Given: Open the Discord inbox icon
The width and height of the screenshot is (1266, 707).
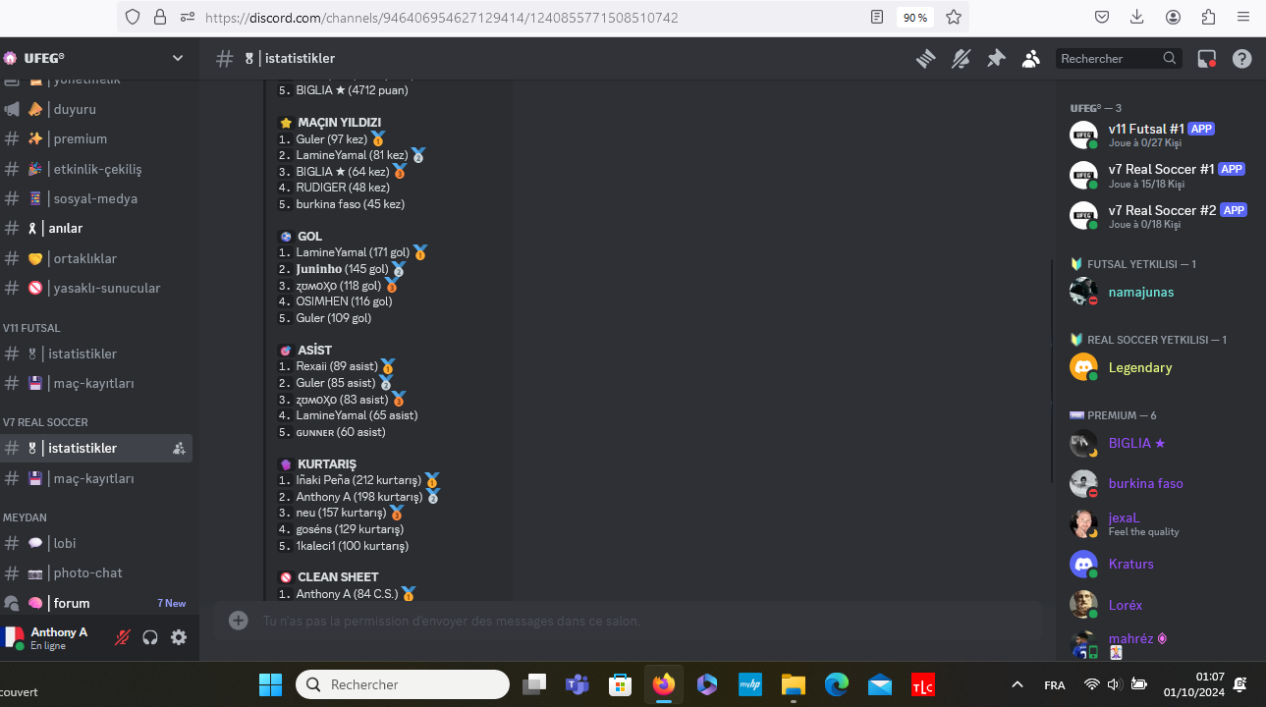Looking at the screenshot, I should 1207,59.
